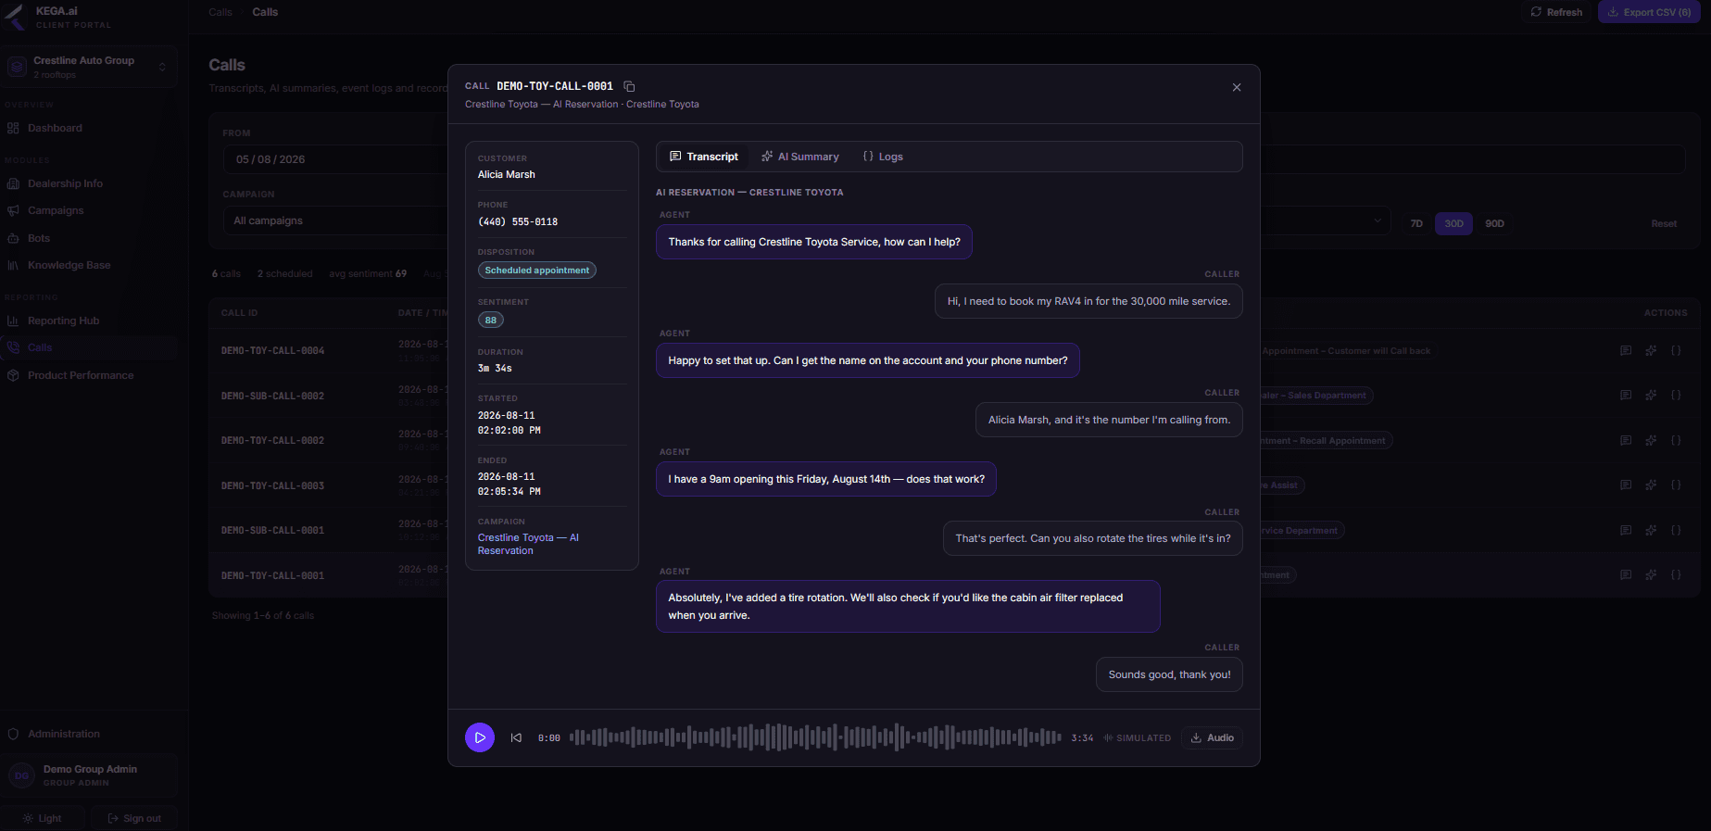Close the call detail dialog
Screen dimensions: 1711x831
coord(1237,87)
